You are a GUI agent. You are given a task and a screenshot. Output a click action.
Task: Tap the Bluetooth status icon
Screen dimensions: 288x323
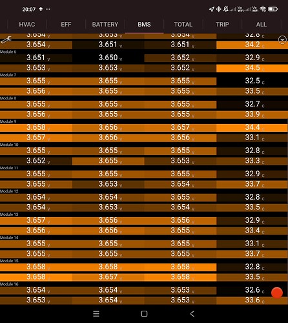[219, 9]
